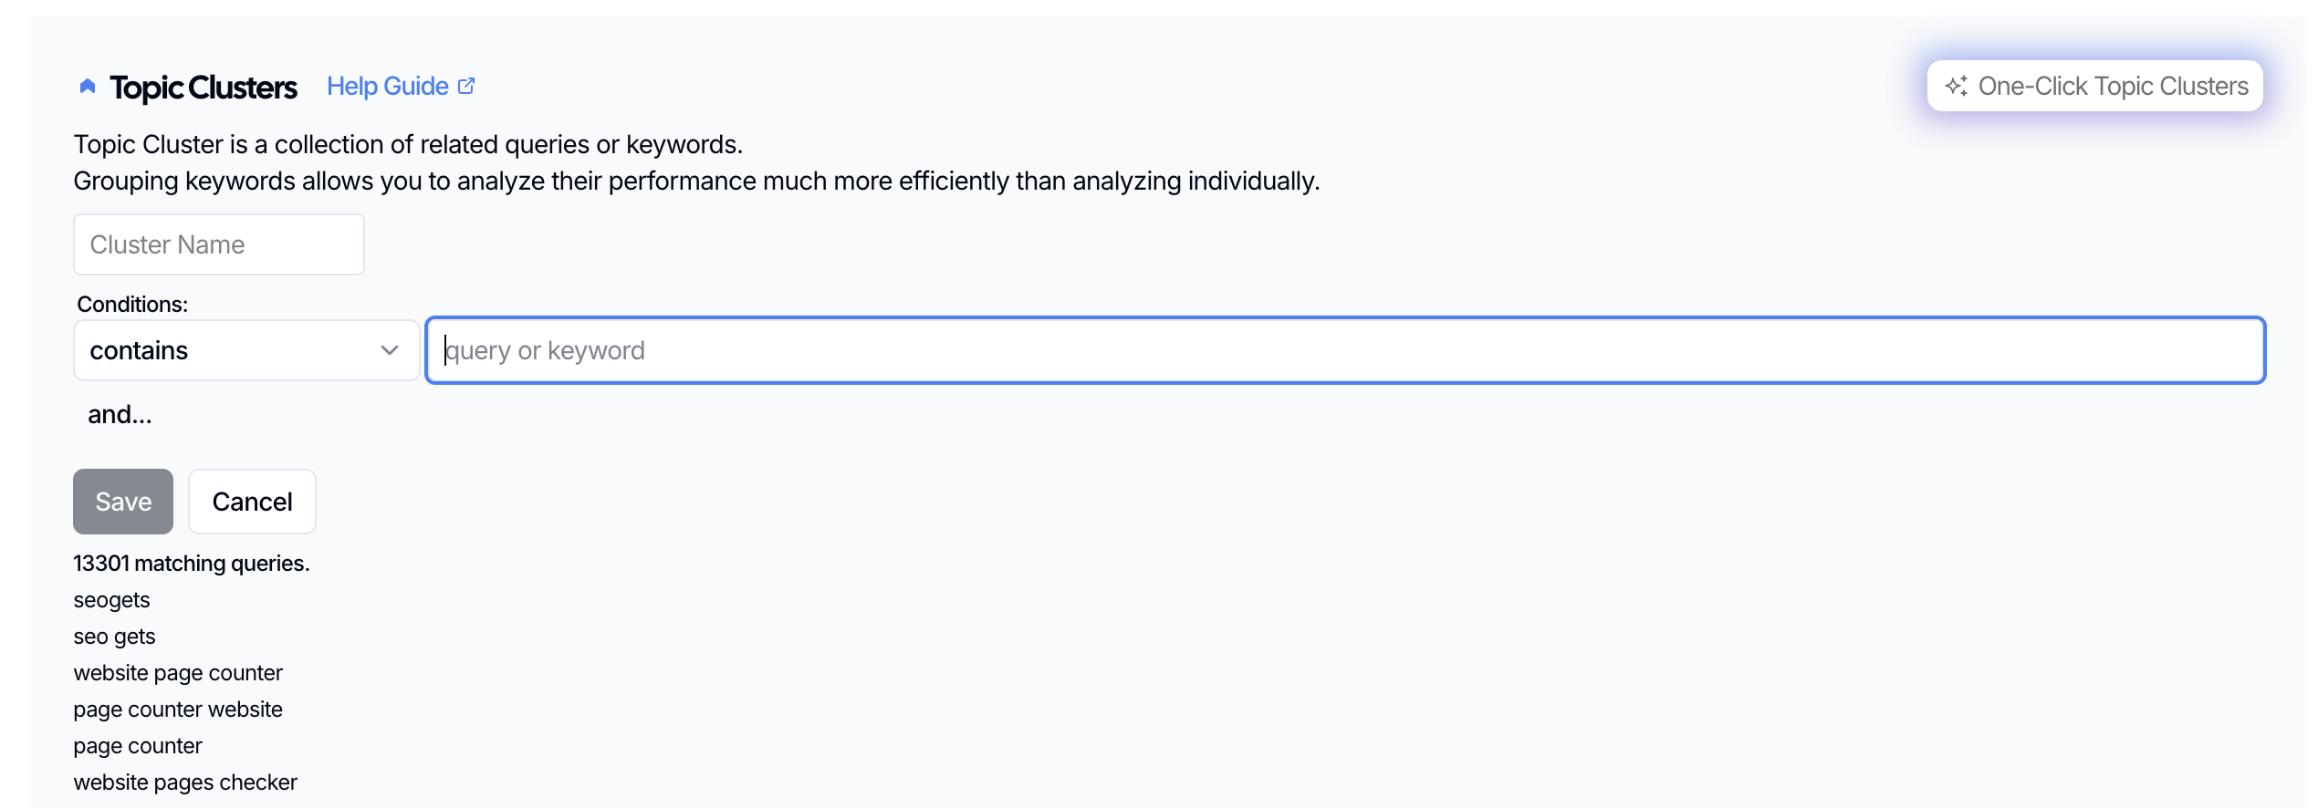Click the Topic Clusters heading text
This screenshot has width=2318, height=808.
click(203, 88)
